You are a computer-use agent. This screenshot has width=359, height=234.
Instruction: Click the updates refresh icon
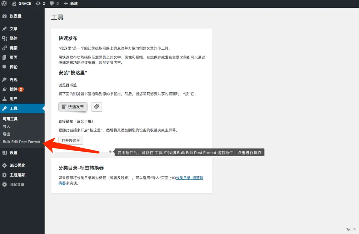pyautogui.click(x=38, y=4)
